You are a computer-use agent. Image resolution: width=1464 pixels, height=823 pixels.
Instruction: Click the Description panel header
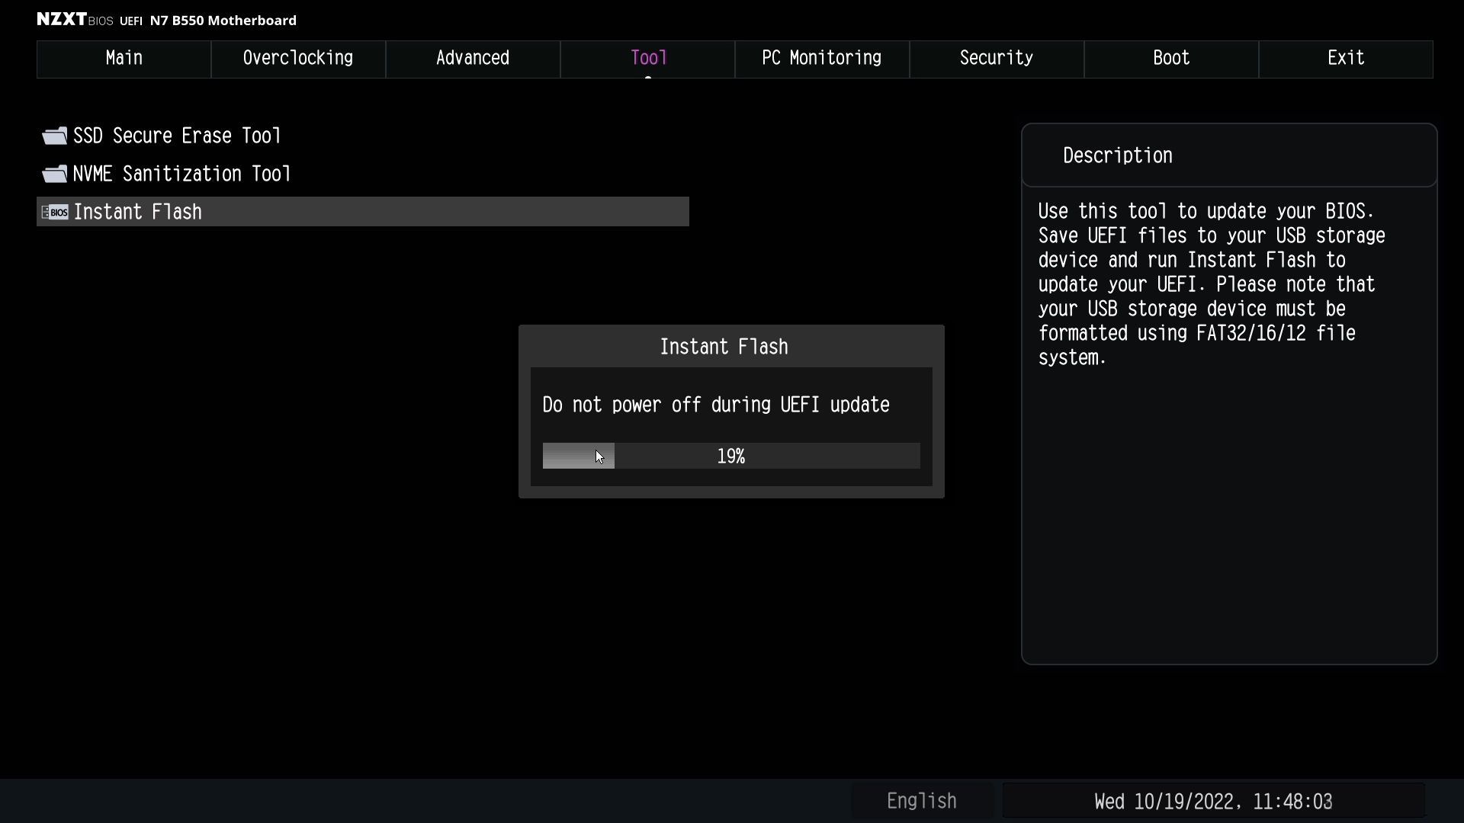point(1229,155)
